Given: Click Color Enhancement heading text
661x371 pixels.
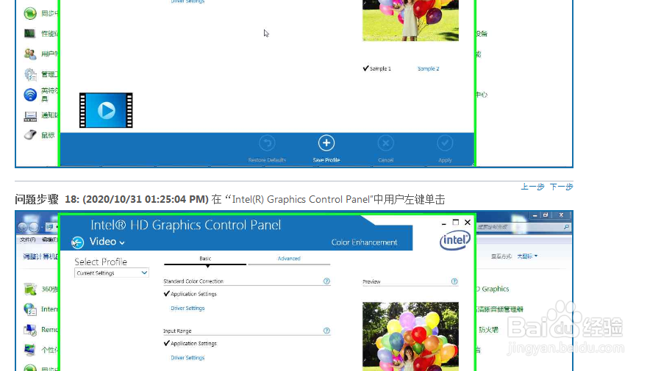Looking at the screenshot, I should click(x=364, y=242).
